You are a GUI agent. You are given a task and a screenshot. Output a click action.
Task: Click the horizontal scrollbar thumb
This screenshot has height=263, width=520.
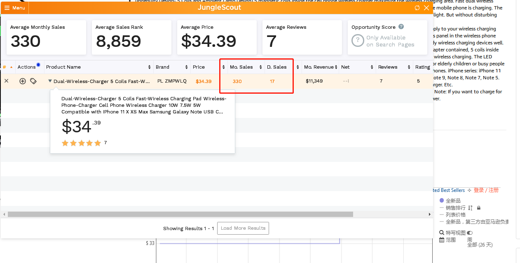coord(180,214)
